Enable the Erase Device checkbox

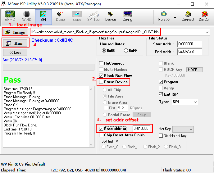tap(101, 82)
